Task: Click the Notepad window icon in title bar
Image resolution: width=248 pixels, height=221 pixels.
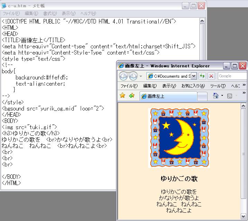Action: 4,6
